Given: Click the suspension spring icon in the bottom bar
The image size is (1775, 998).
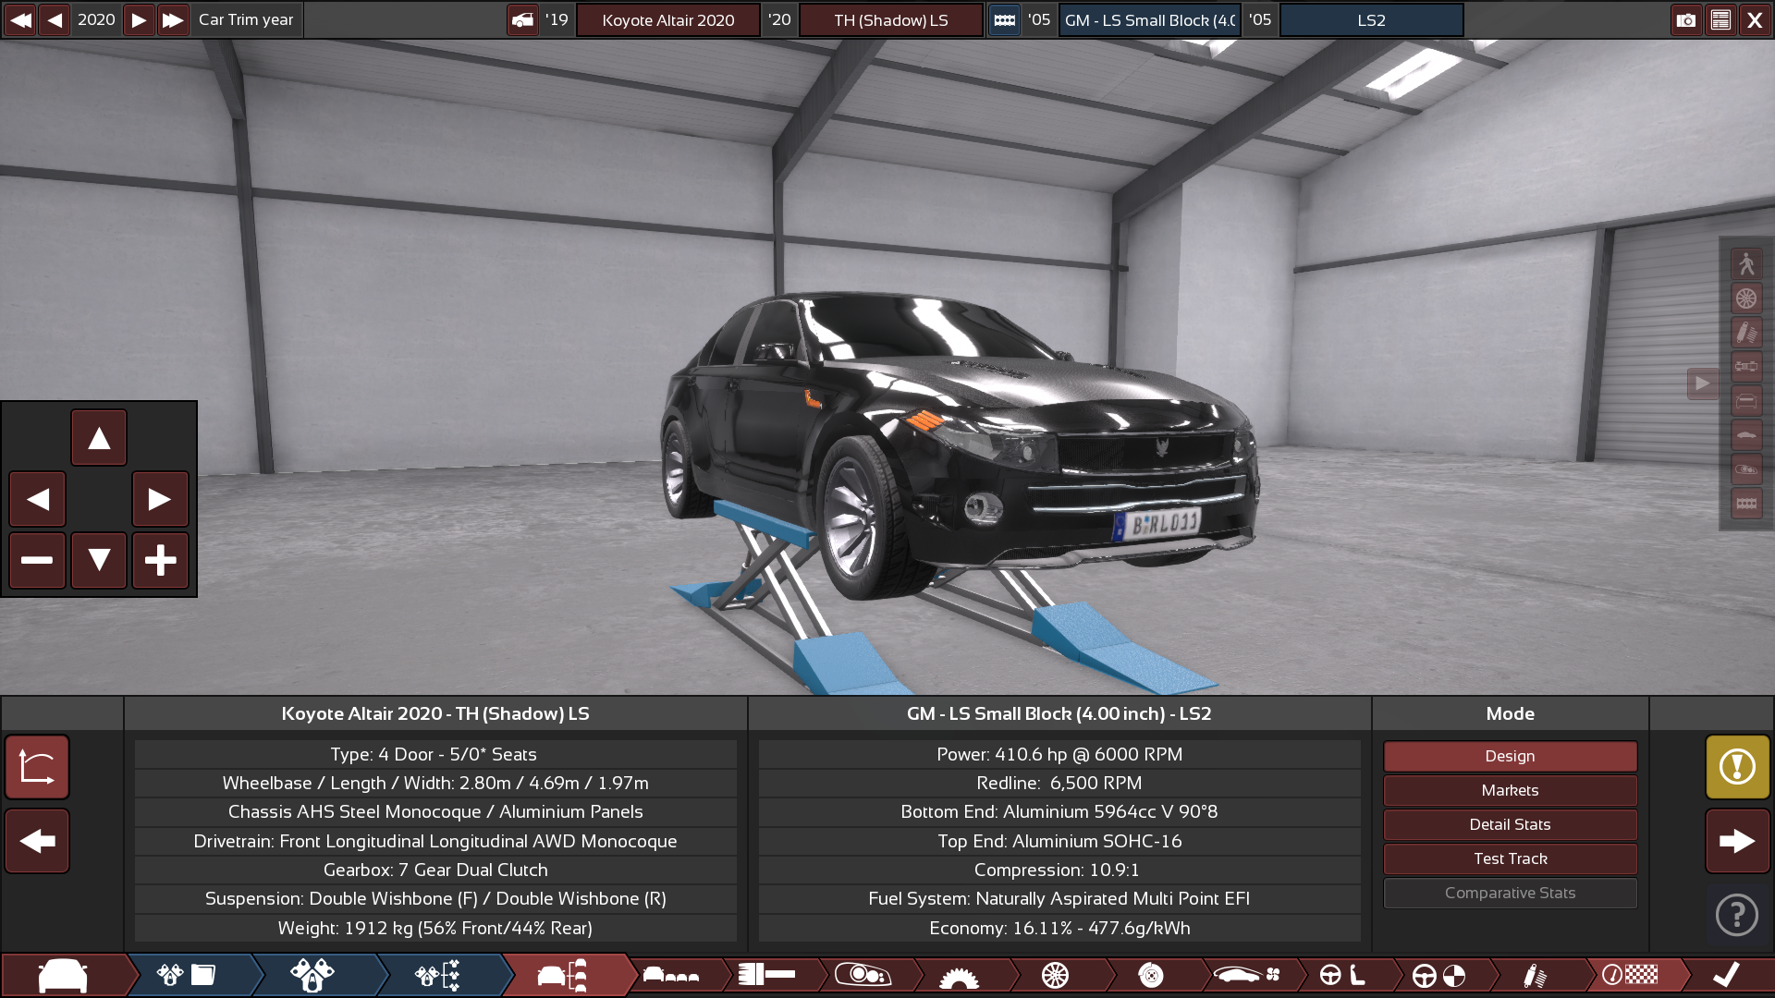Looking at the screenshot, I should (x=1534, y=975).
